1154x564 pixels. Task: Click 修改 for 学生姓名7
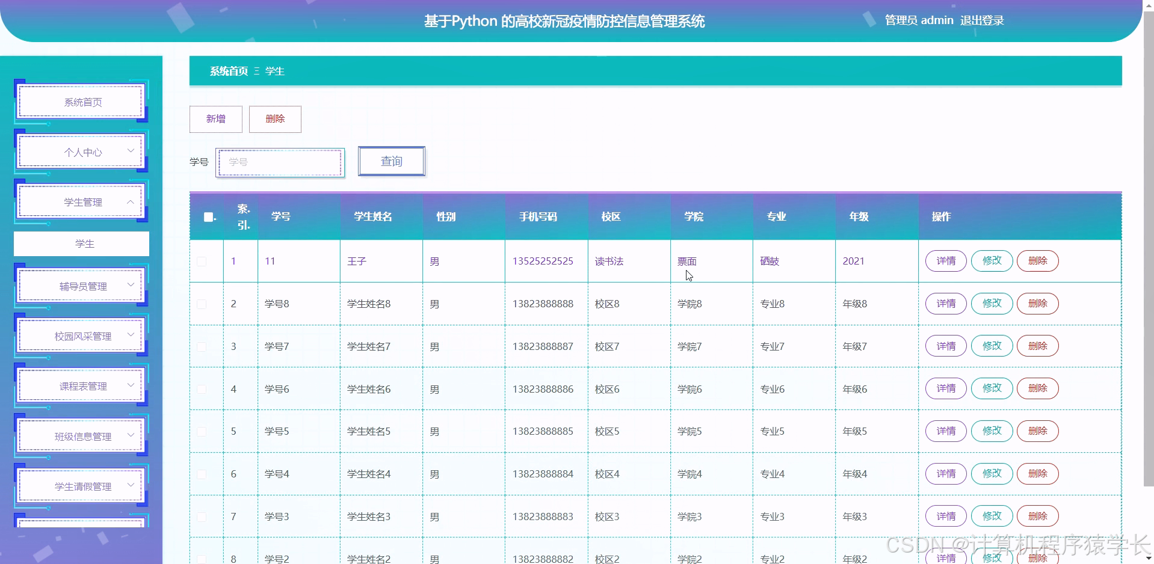(x=992, y=346)
